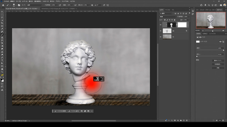Open the opacity dropdown in options bar
The image size is (227, 127).
point(57,5)
